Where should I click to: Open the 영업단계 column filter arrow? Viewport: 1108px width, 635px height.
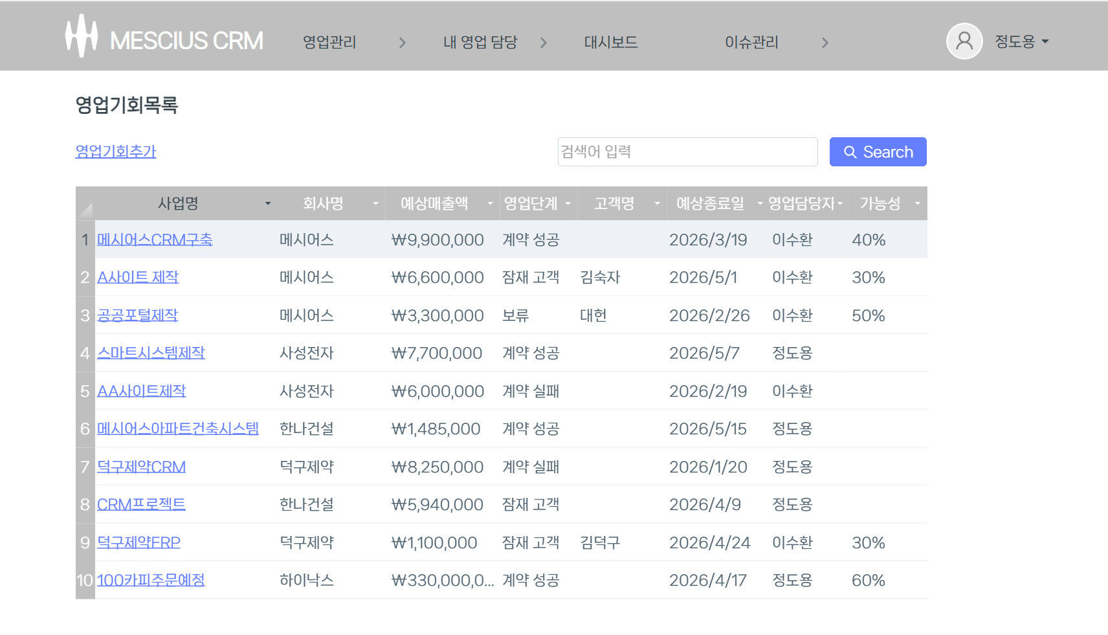(568, 204)
